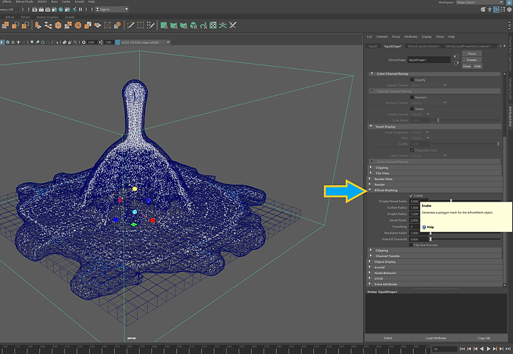Image resolution: width=513 pixels, height=354 pixels.
Task: Click the first orange shelf icon in the Bifrost shelf
Action: [x=6, y=25]
